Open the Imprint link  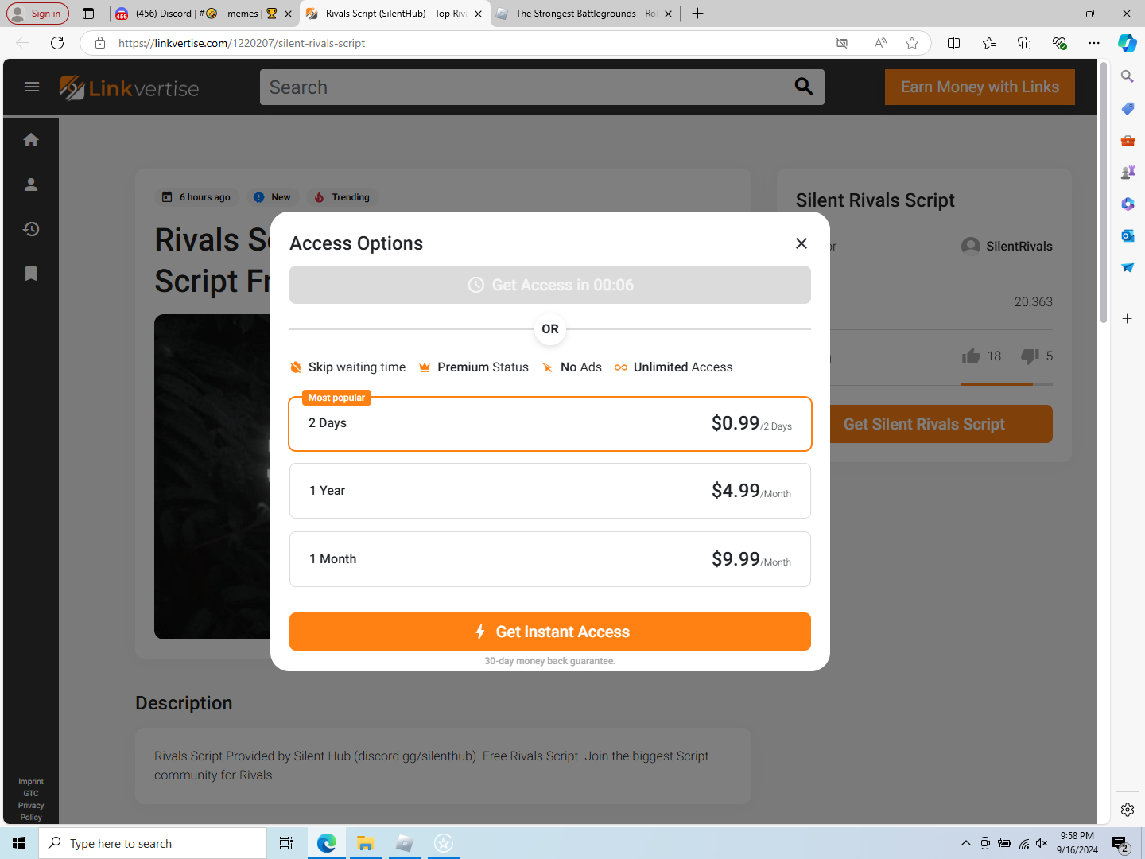[x=31, y=782]
